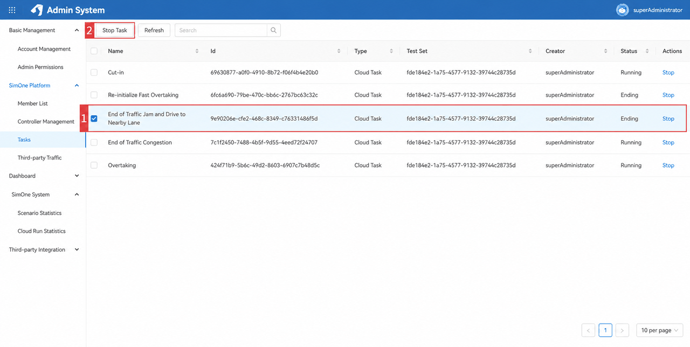Click the Cut-in task name

(x=116, y=72)
